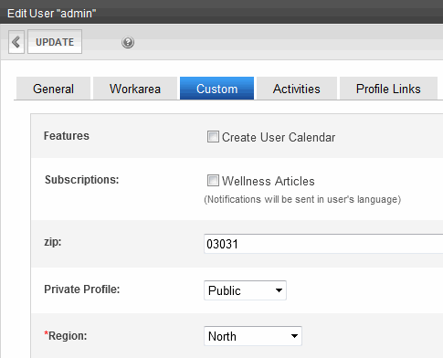The image size is (443, 358).
Task: Click the Subscriptions label text
Action: (x=81, y=180)
